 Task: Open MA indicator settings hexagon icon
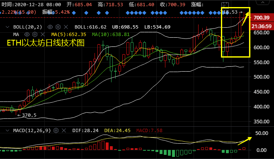(35, 34)
